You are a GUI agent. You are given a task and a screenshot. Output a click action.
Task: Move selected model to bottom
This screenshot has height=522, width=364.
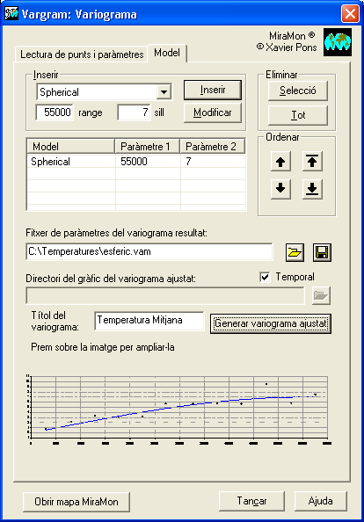[312, 189]
